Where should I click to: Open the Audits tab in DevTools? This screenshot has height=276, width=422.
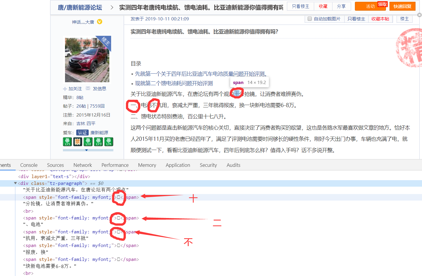[x=233, y=165]
